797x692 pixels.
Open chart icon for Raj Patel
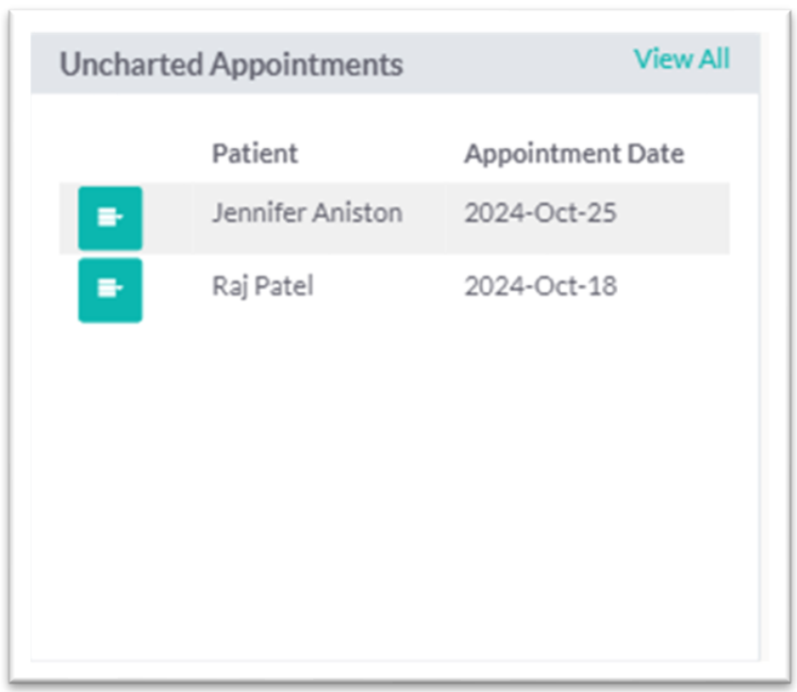click(110, 290)
